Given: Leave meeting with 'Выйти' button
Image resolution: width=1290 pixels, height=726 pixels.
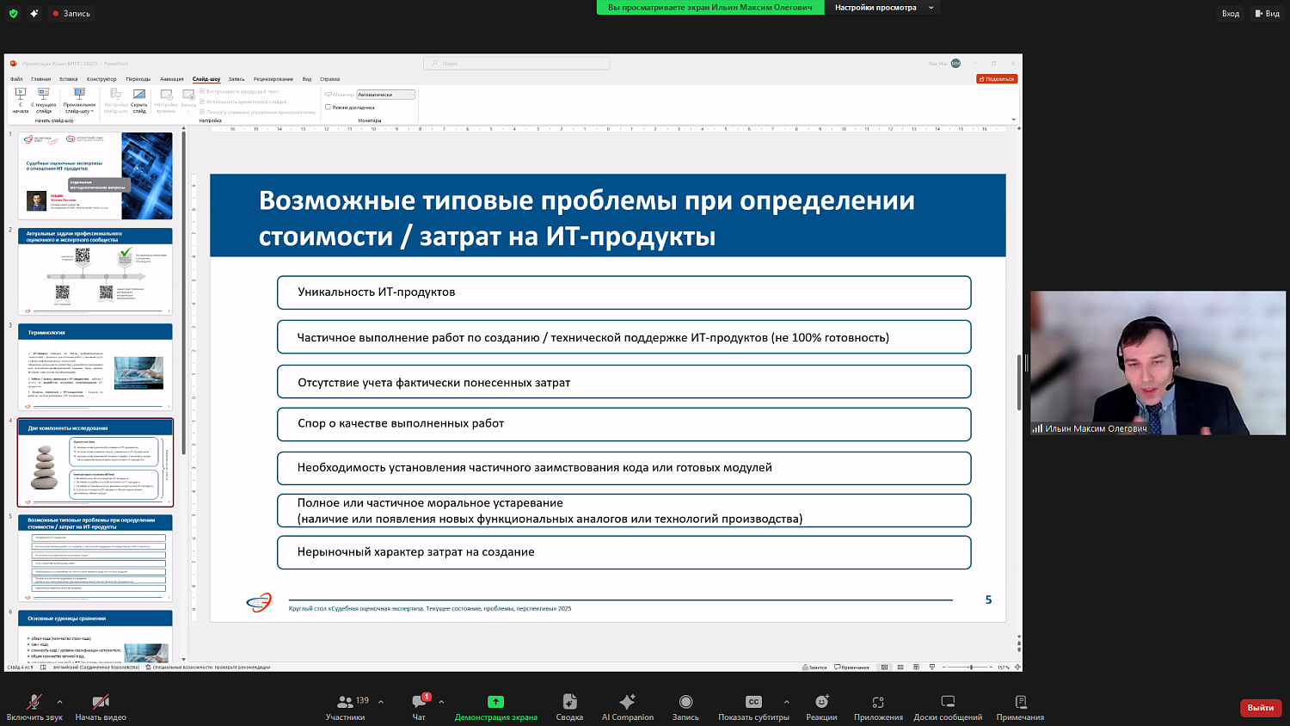Looking at the screenshot, I should (x=1259, y=707).
